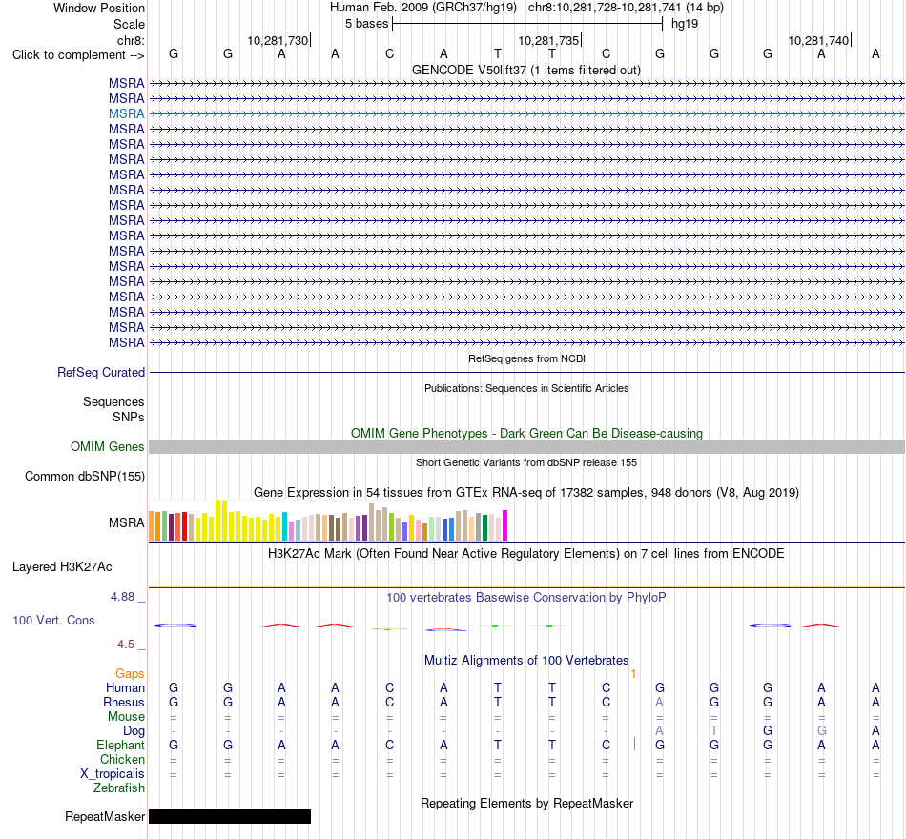
Task: Click the 'chr8:' ruler label
Action: pyautogui.click(x=131, y=40)
